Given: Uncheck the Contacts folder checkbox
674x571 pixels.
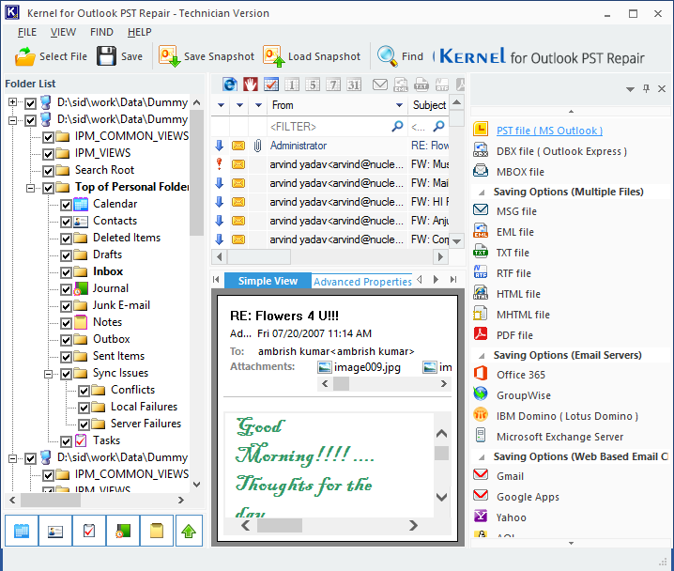Looking at the screenshot, I should tap(66, 222).
